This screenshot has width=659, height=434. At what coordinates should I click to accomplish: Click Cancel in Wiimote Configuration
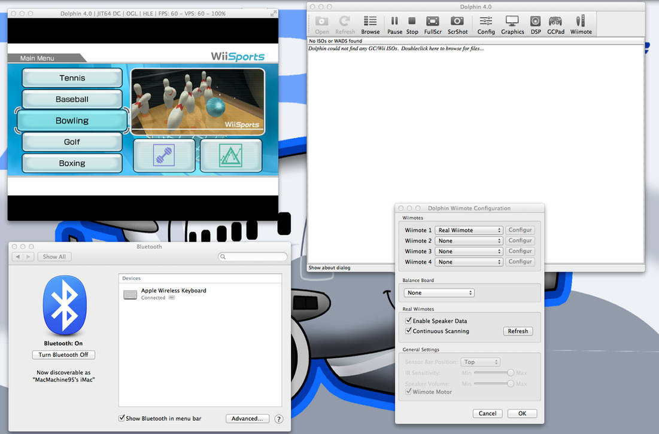(487, 414)
